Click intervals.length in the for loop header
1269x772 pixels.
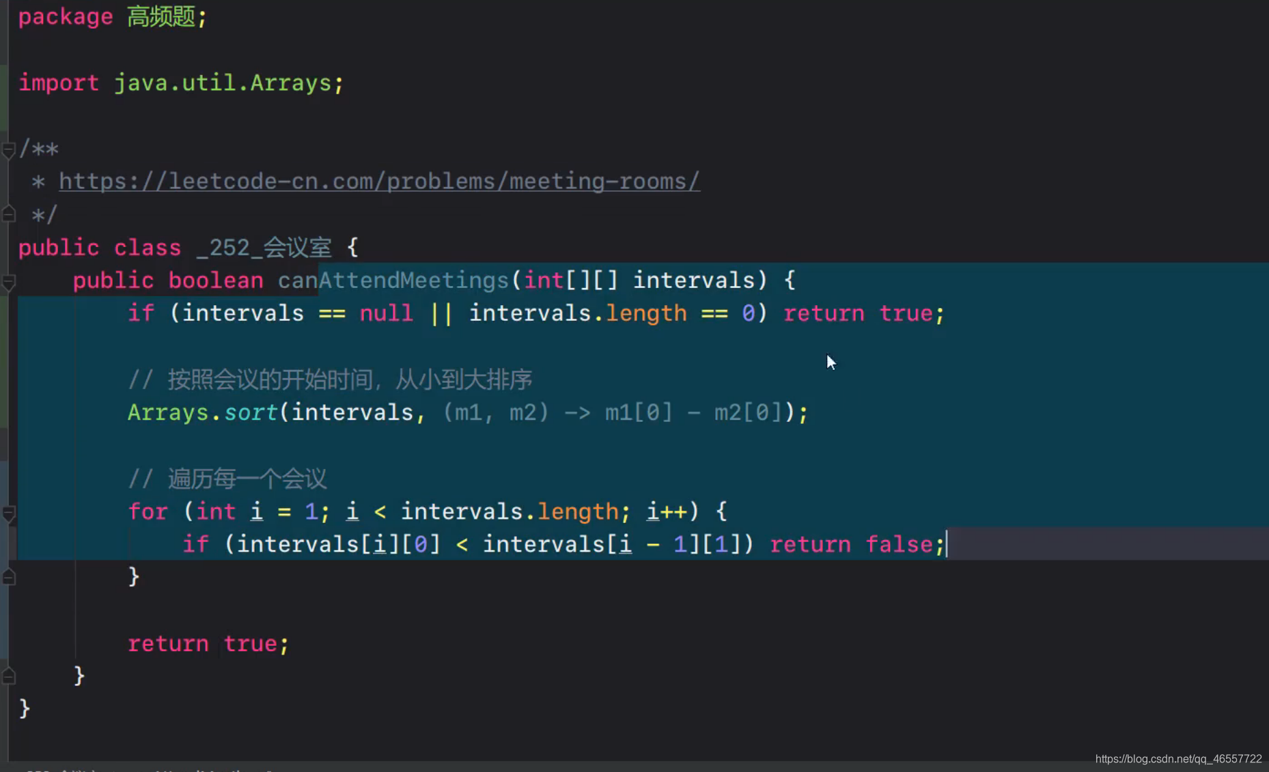coord(510,511)
